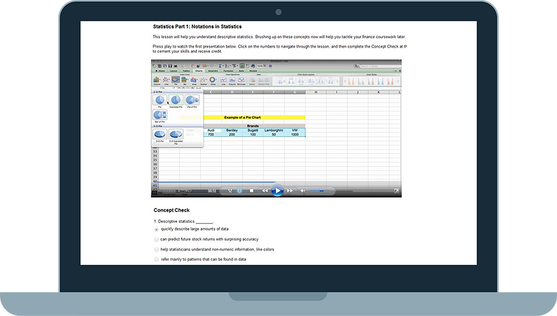This screenshot has width=557, height=316.
Task: Switch to the Layout ribbon tab
Action: pos(173,71)
